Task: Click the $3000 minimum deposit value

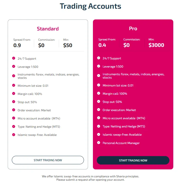Action: tap(156, 45)
